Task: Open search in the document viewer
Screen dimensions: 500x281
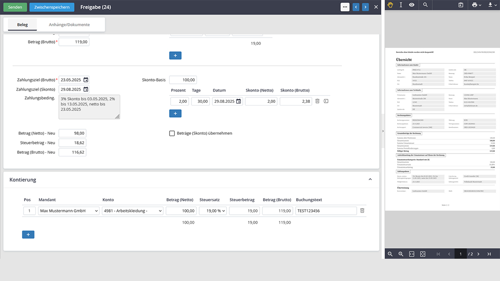Action: click(425, 5)
